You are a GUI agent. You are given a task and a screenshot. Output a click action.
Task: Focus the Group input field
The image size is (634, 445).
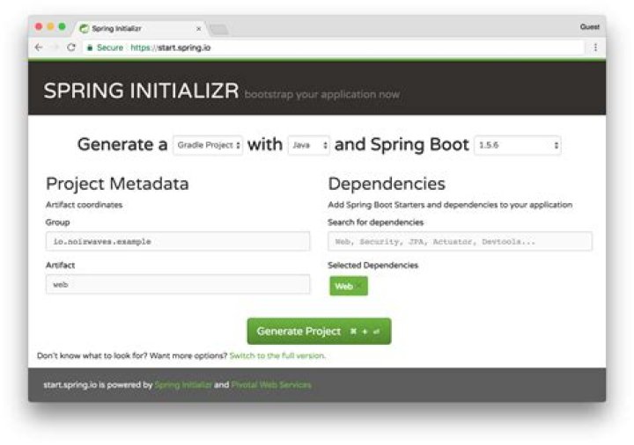178,241
